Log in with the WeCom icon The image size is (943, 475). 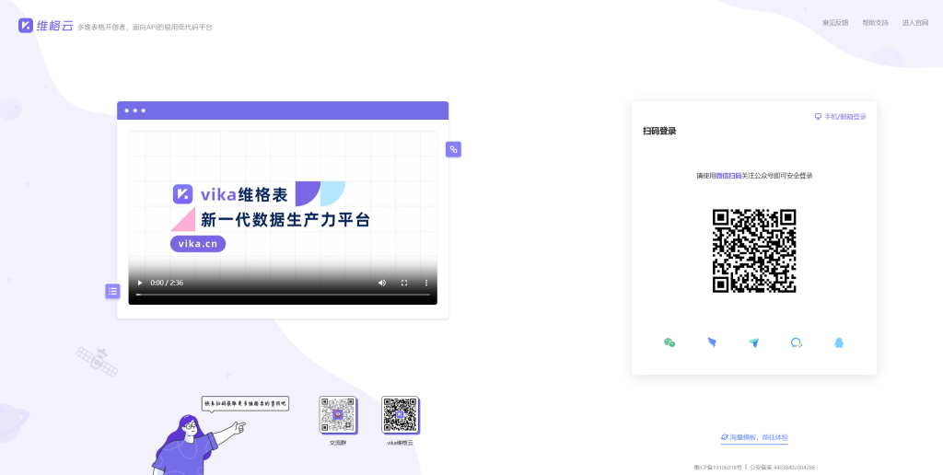tap(797, 342)
